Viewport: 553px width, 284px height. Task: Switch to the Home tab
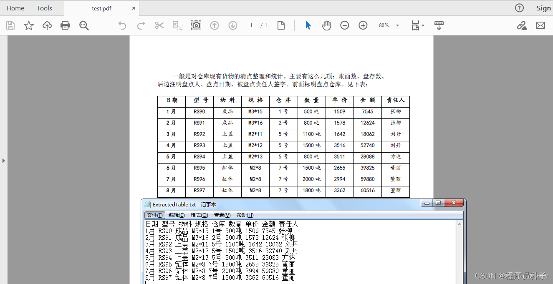tap(15, 8)
